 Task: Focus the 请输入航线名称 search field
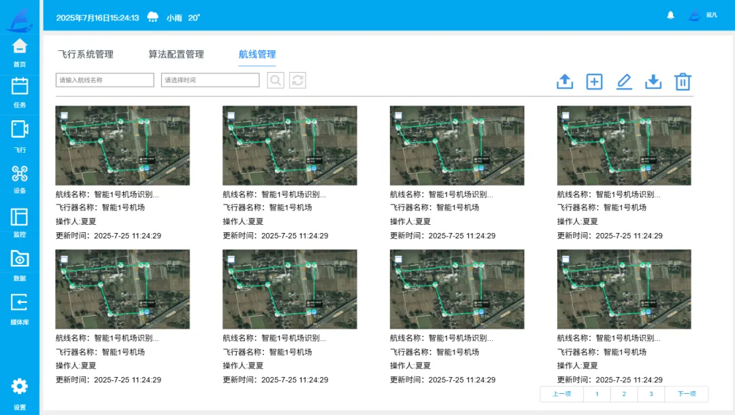coord(105,80)
